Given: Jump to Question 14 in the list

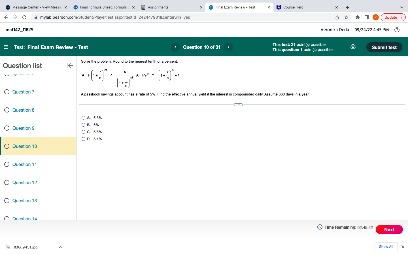Looking at the screenshot, I should pyautogui.click(x=25, y=218).
